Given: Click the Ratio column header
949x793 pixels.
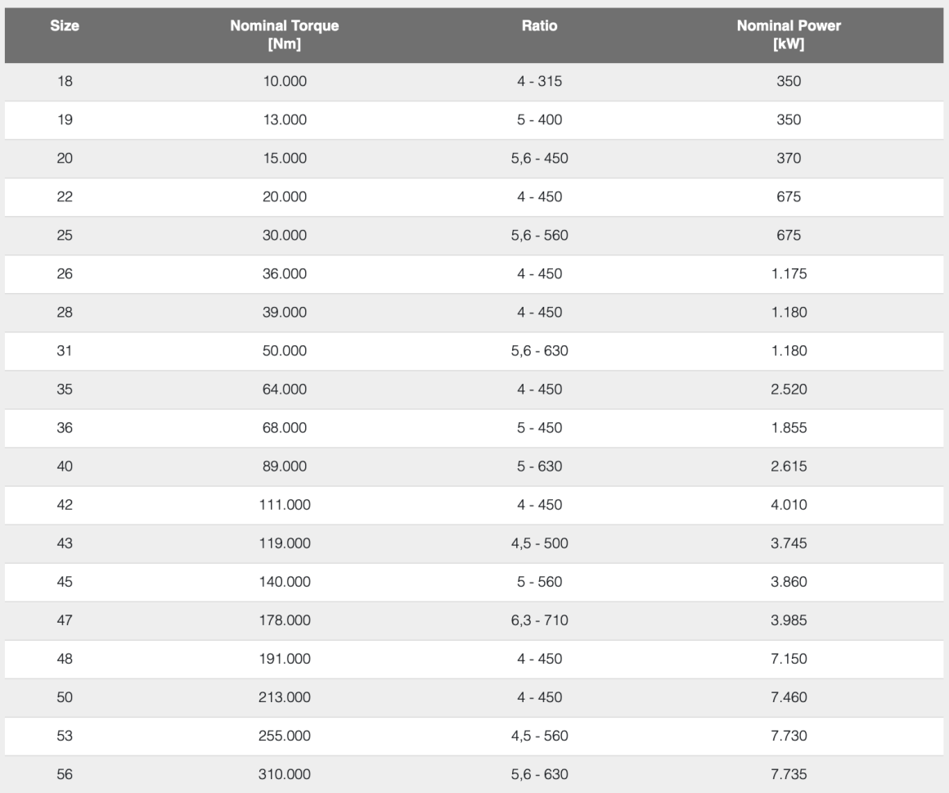Looking at the screenshot, I should click(539, 26).
